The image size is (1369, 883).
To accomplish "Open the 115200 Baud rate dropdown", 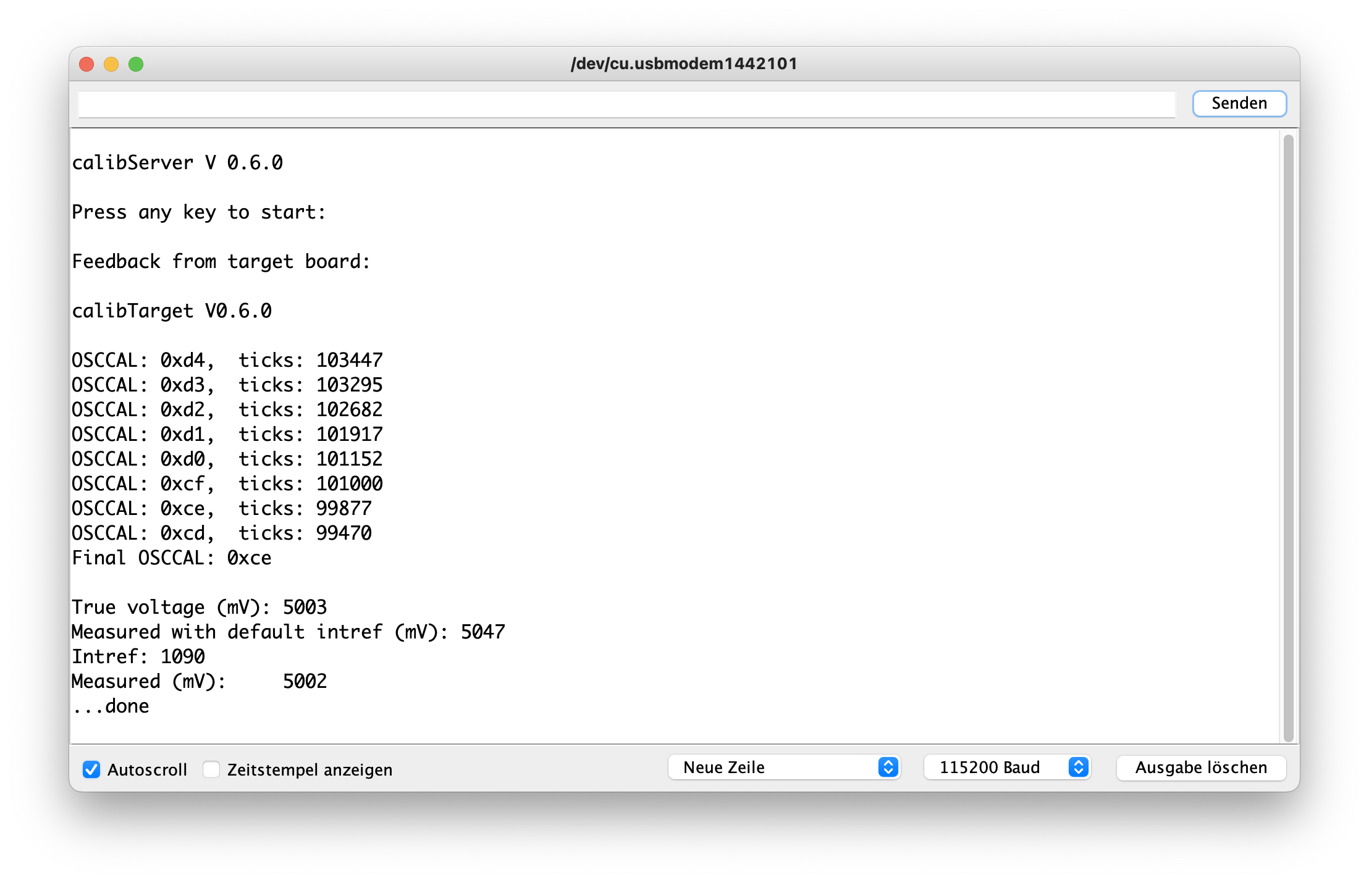I will [x=1006, y=768].
